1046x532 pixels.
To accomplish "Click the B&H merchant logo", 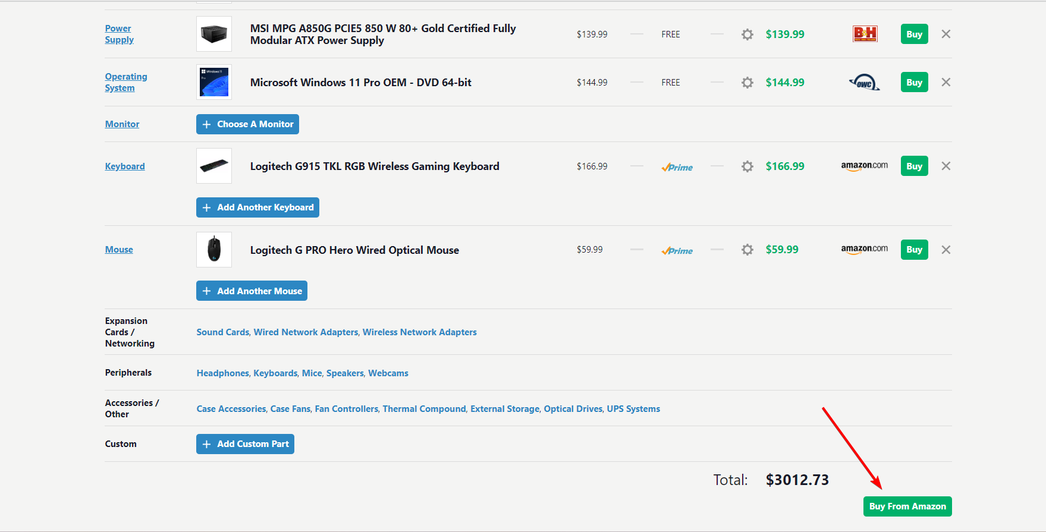I will coord(865,34).
